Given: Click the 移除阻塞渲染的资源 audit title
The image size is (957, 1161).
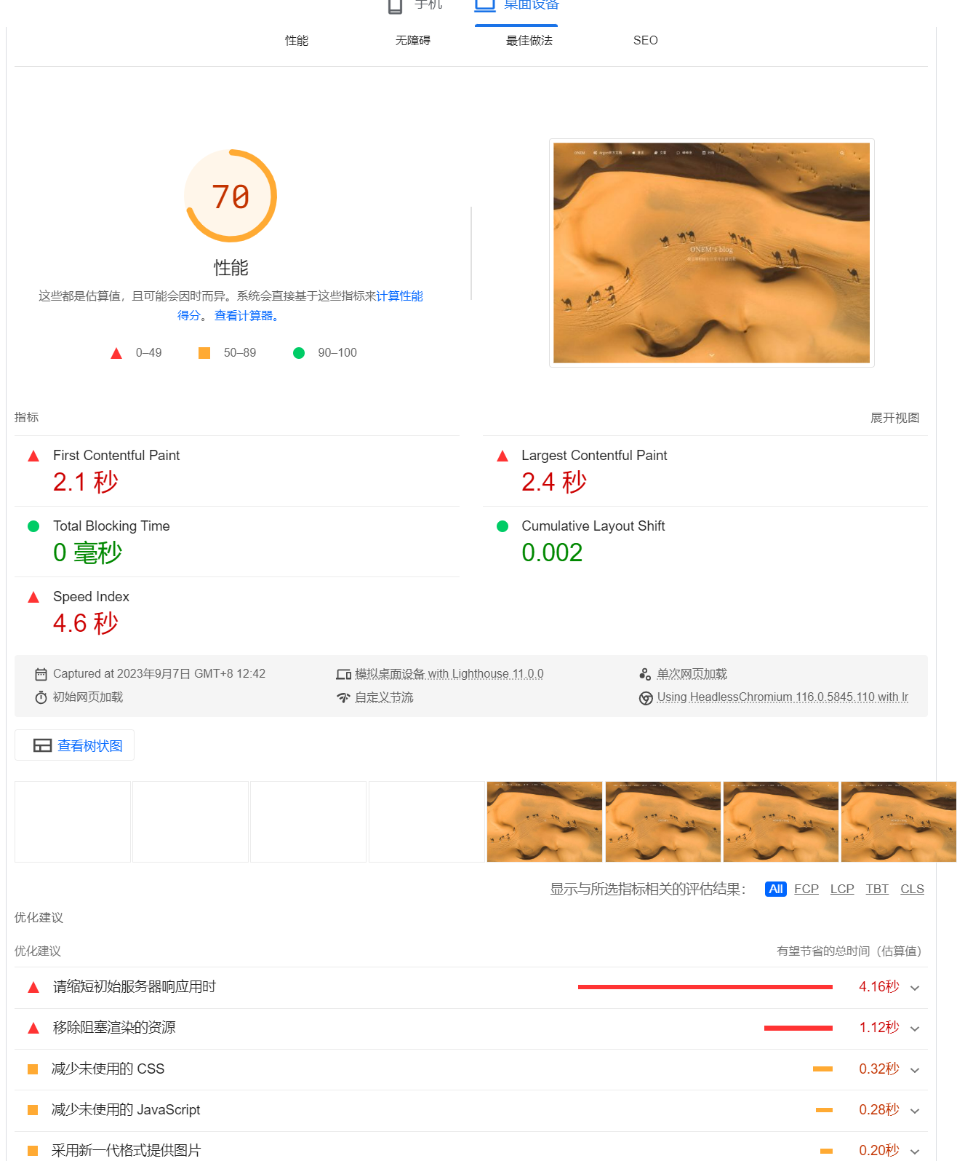Looking at the screenshot, I should click(x=114, y=1028).
